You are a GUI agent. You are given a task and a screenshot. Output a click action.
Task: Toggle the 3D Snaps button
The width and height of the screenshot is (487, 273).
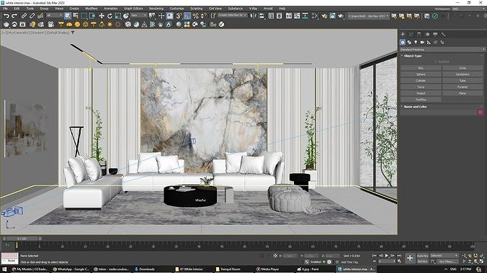(179, 16)
